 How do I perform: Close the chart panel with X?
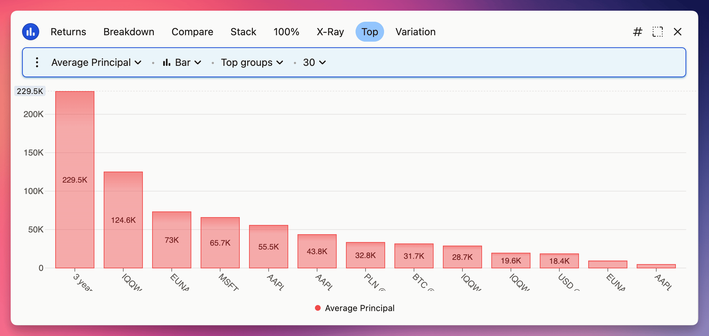click(678, 32)
